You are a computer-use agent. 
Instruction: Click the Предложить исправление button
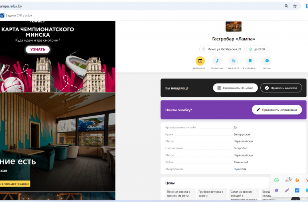pos(277,110)
